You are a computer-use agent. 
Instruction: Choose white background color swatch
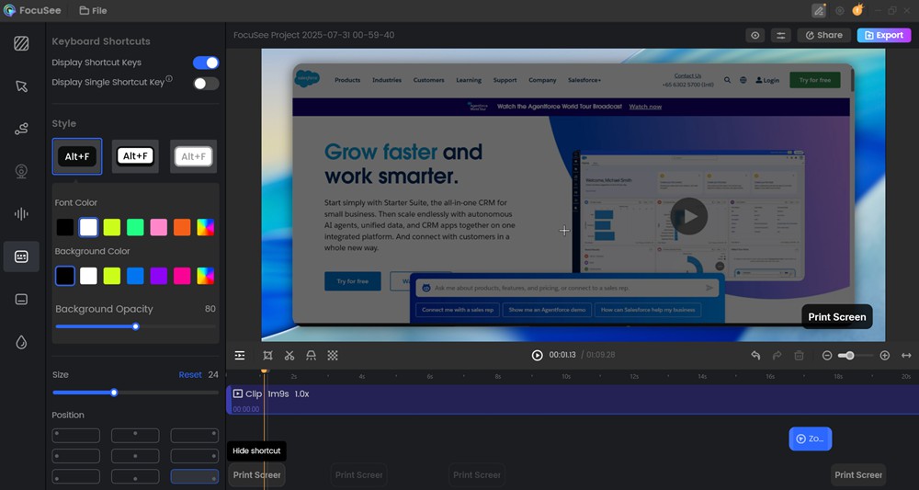point(88,276)
